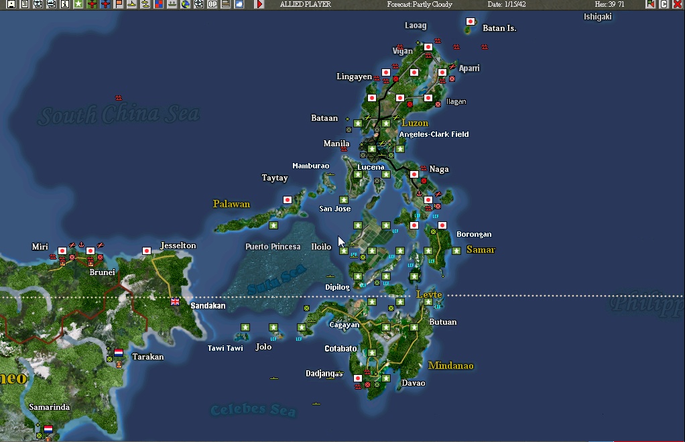
Task: Select the Allied star base at Tawi Tawi
Action: (245, 327)
